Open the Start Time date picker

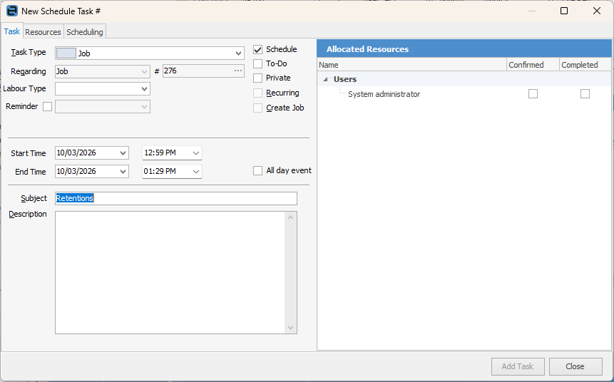[123, 153]
